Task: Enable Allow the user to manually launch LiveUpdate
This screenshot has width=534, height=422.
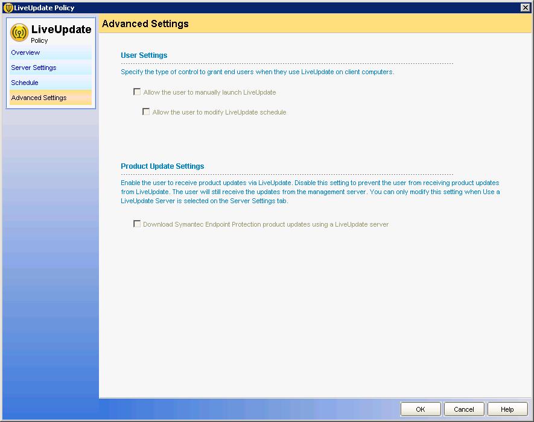Action: (x=137, y=92)
